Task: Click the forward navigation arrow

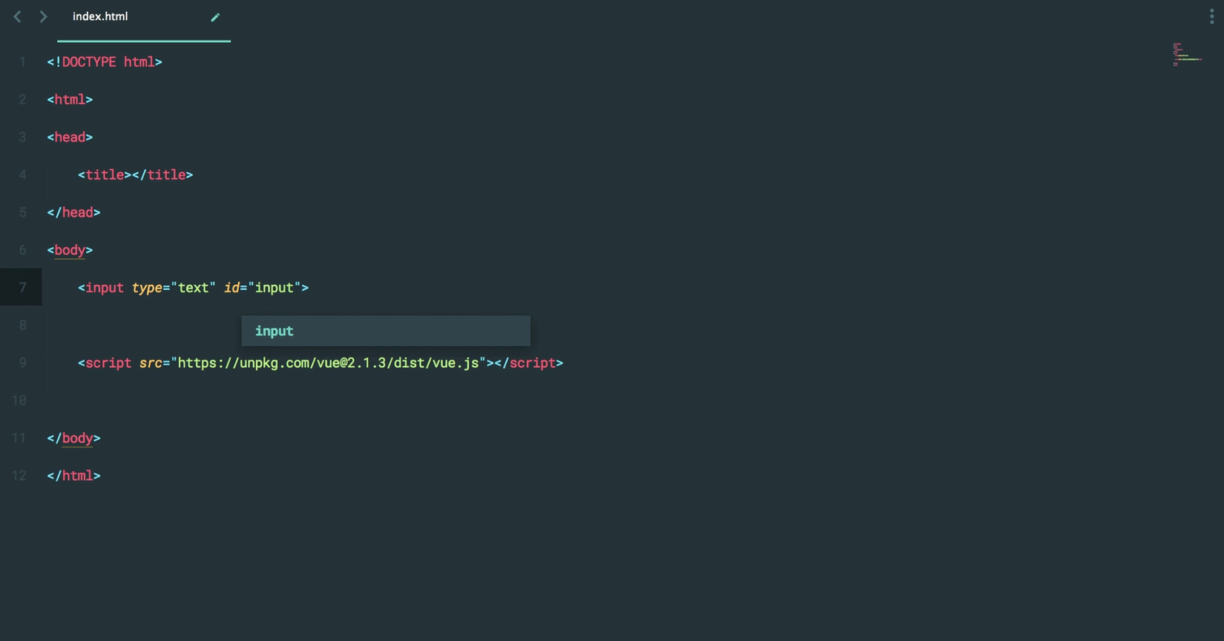Action: tap(43, 16)
